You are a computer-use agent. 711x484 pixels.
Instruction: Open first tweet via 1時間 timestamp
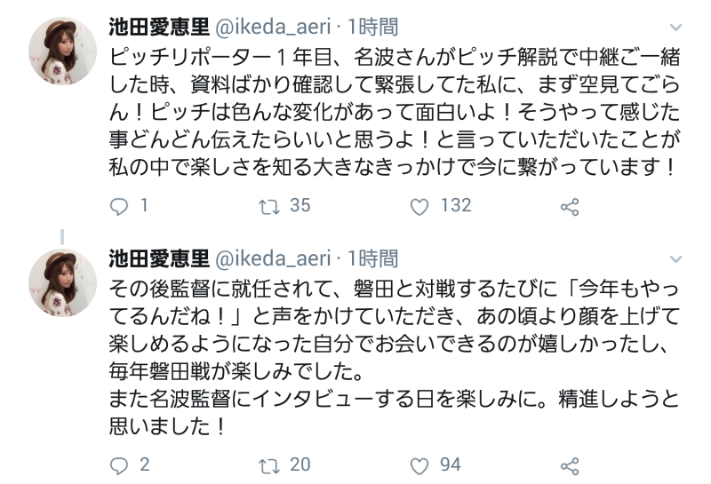tap(373, 25)
